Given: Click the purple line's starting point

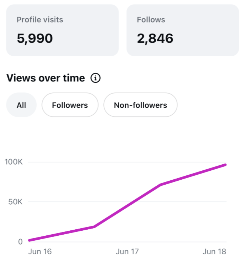Looking at the screenshot, I should point(29,240).
